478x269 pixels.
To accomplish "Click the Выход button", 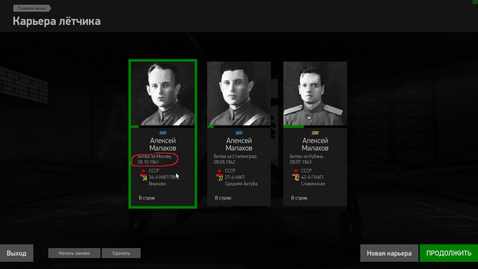I will point(16,253).
